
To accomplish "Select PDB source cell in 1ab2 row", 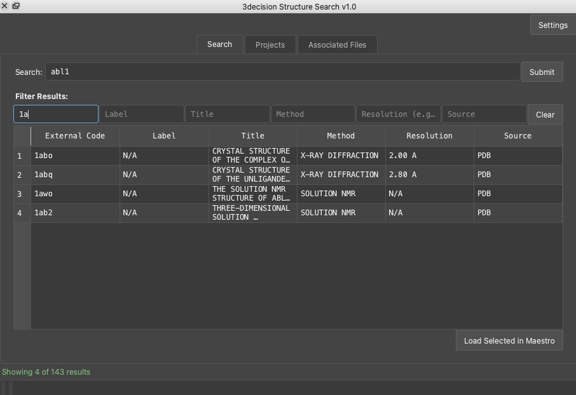I will (x=518, y=213).
